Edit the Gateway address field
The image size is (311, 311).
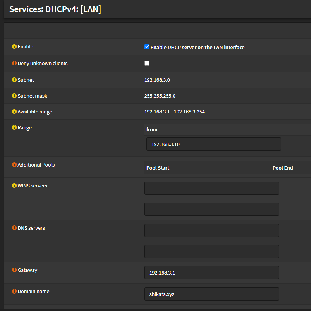point(211,273)
